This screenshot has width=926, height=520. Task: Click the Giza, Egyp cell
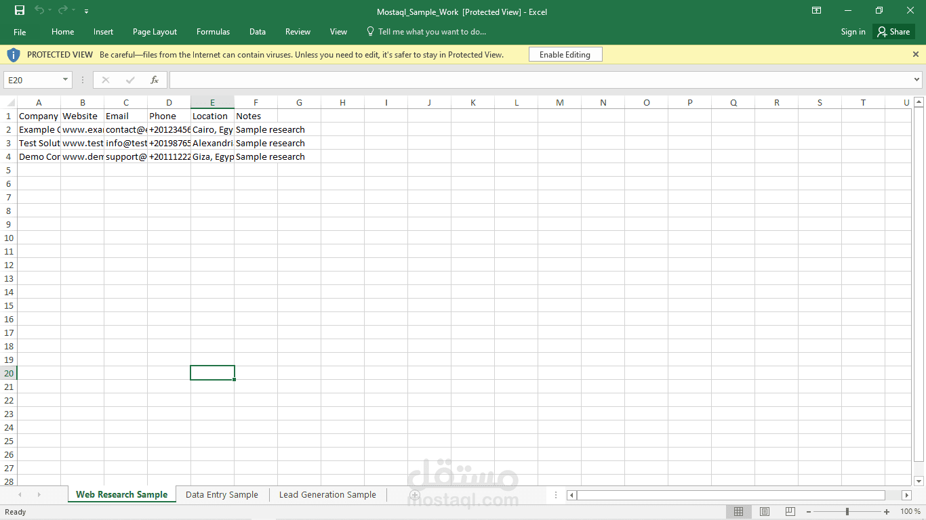[x=212, y=156]
